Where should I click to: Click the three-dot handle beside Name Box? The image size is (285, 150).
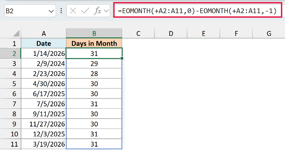(61, 11)
